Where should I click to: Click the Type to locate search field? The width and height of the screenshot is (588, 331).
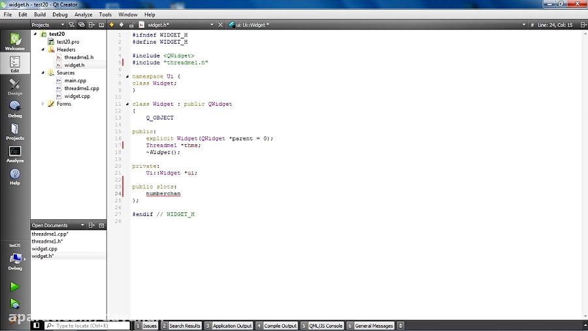coord(86,325)
